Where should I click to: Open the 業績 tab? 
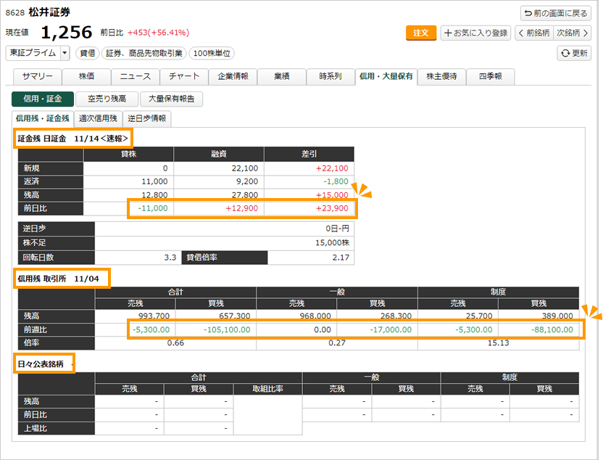click(x=282, y=77)
